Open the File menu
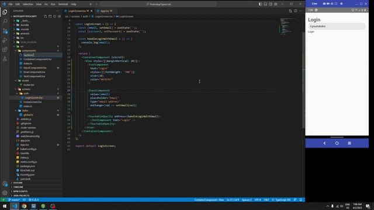 (x=11, y=4)
